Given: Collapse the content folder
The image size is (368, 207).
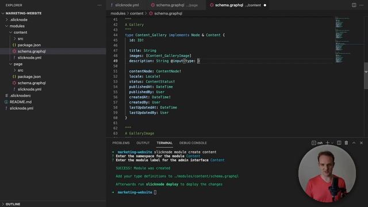Looking at the screenshot, I should (x=20, y=32).
